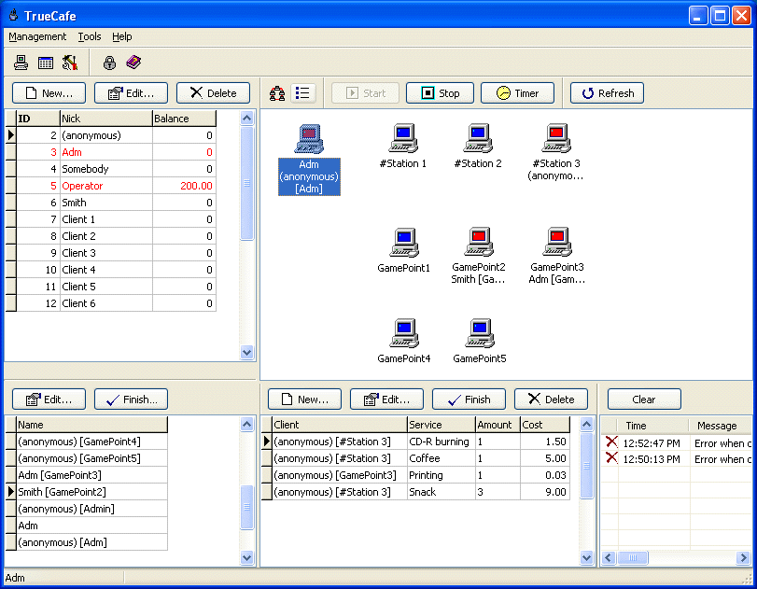Refresh the computers view
The height and width of the screenshot is (589, 757).
click(607, 92)
